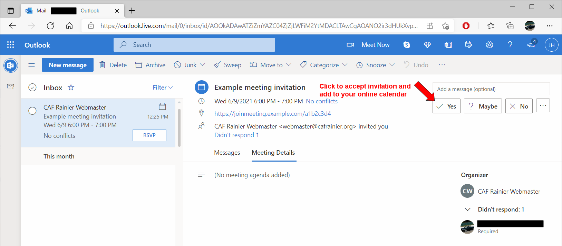Open Outlook settings gear

click(x=490, y=45)
